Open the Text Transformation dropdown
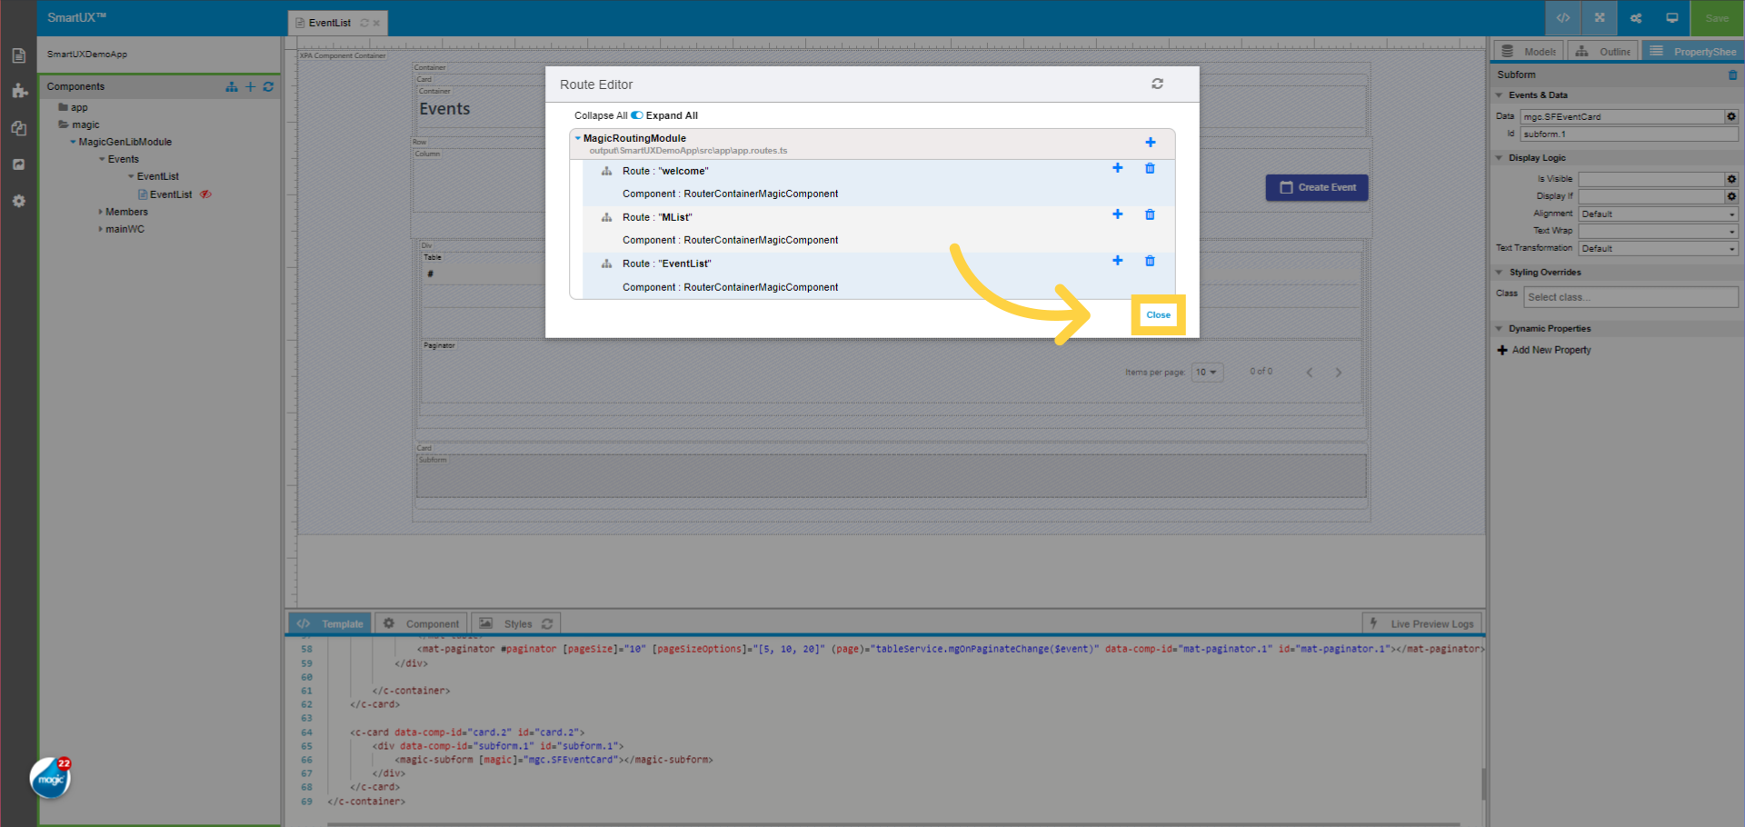The height and width of the screenshot is (827, 1745). click(1658, 249)
